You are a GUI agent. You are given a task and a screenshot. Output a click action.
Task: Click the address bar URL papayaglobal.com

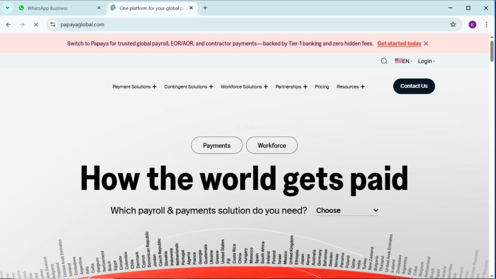point(82,24)
